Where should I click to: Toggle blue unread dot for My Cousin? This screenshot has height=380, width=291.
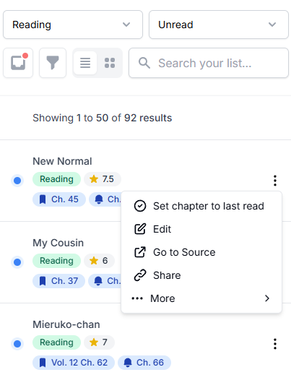[x=17, y=262]
